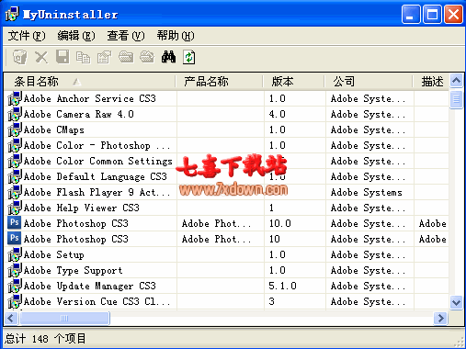Click the version cell 4.0
Viewport: 466px width, 349px height.
(278, 114)
